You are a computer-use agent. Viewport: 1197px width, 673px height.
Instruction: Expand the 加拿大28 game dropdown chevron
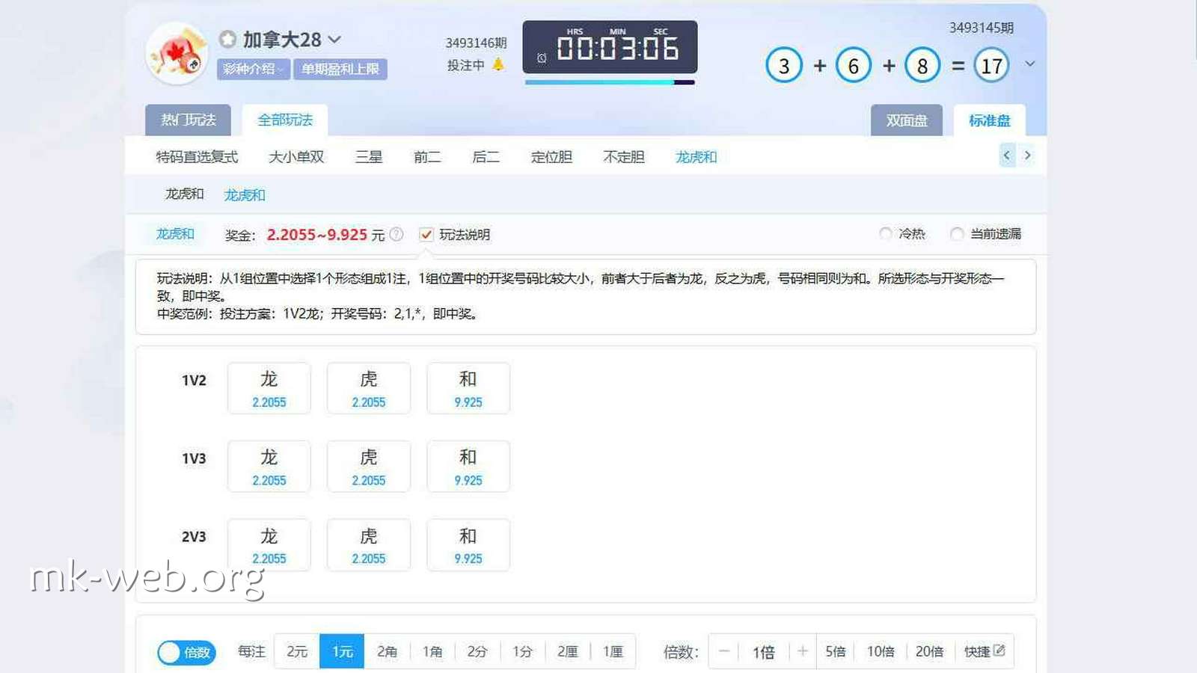tap(334, 39)
